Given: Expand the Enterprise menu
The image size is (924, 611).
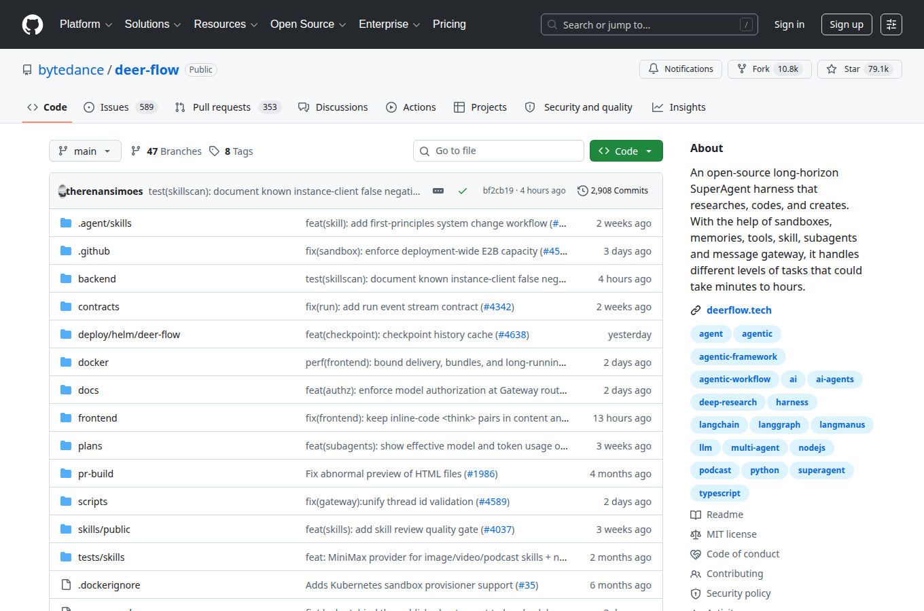Looking at the screenshot, I should 389,24.
